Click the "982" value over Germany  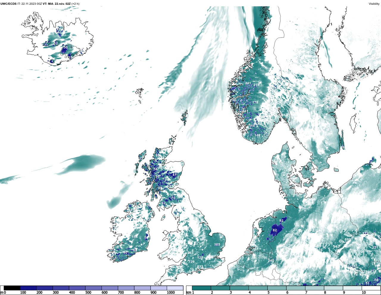click(x=336, y=246)
